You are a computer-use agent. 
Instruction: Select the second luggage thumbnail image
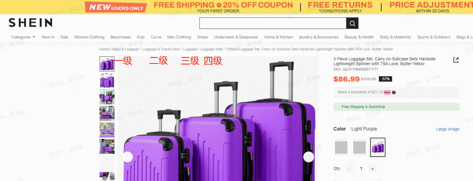tap(107, 80)
